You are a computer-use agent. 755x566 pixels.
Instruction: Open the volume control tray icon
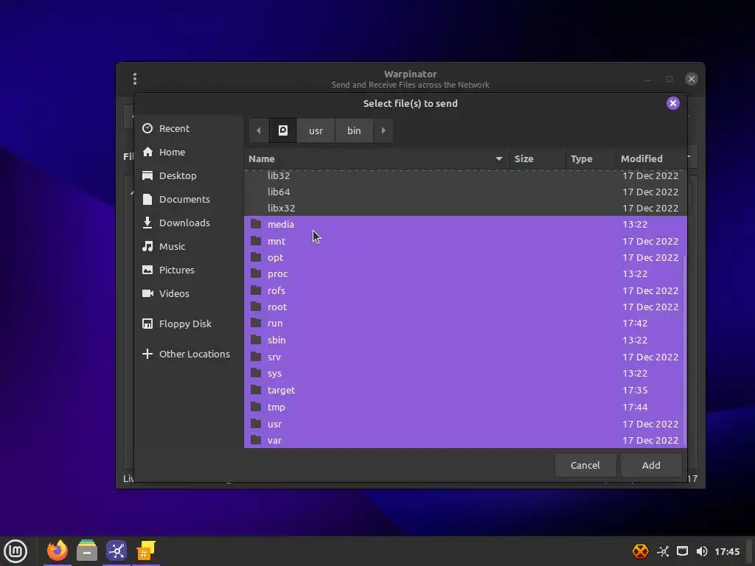tap(702, 551)
